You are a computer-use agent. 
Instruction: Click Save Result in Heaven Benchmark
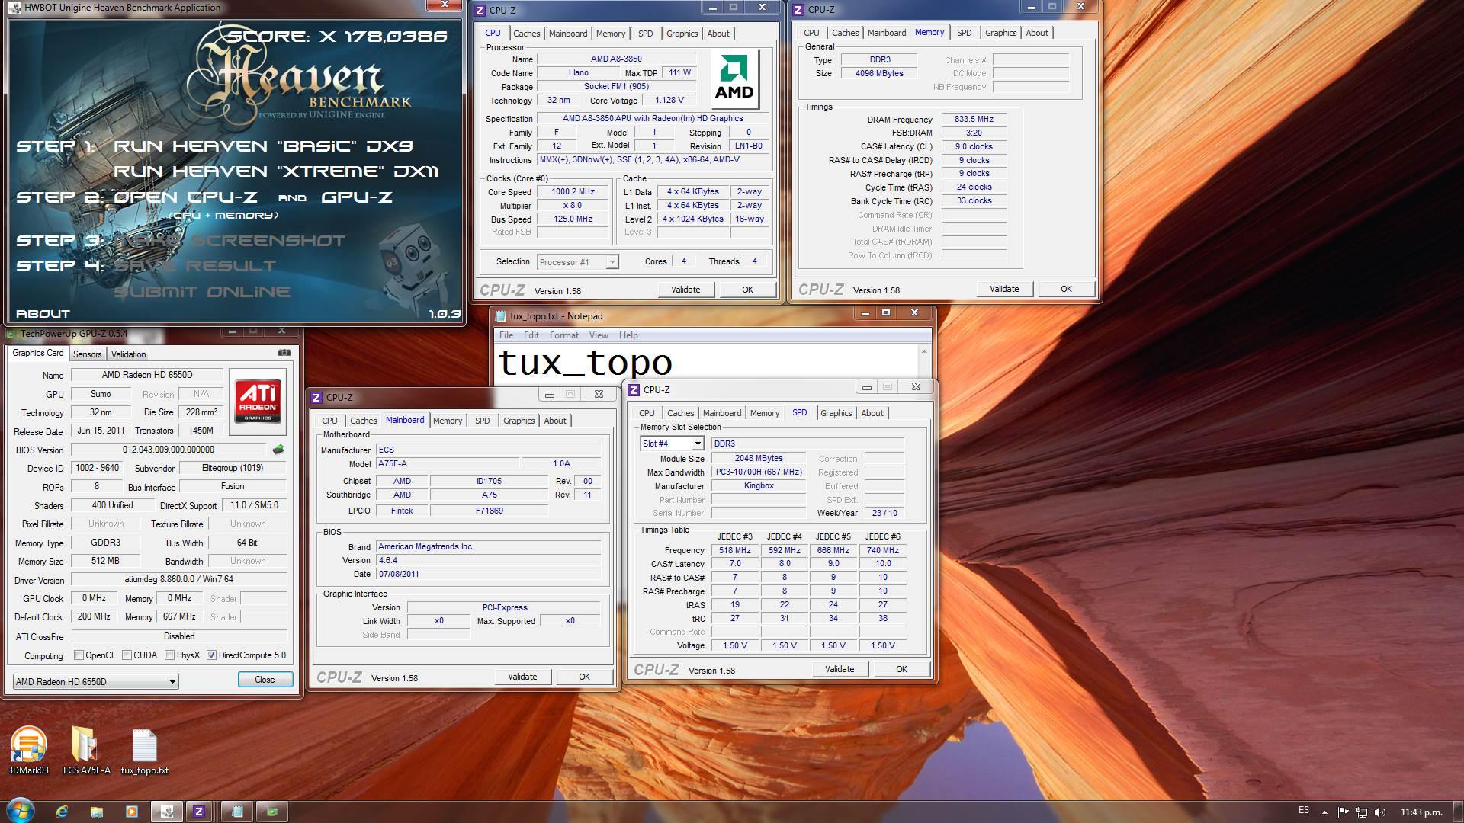[195, 266]
